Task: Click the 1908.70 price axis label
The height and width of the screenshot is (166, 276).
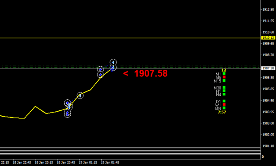Action: click(x=268, y=55)
